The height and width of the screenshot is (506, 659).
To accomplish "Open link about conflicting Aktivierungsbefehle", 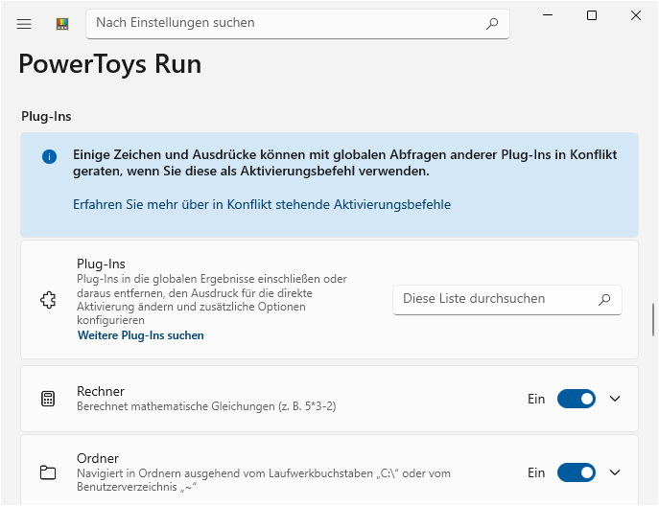I will pyautogui.click(x=262, y=204).
